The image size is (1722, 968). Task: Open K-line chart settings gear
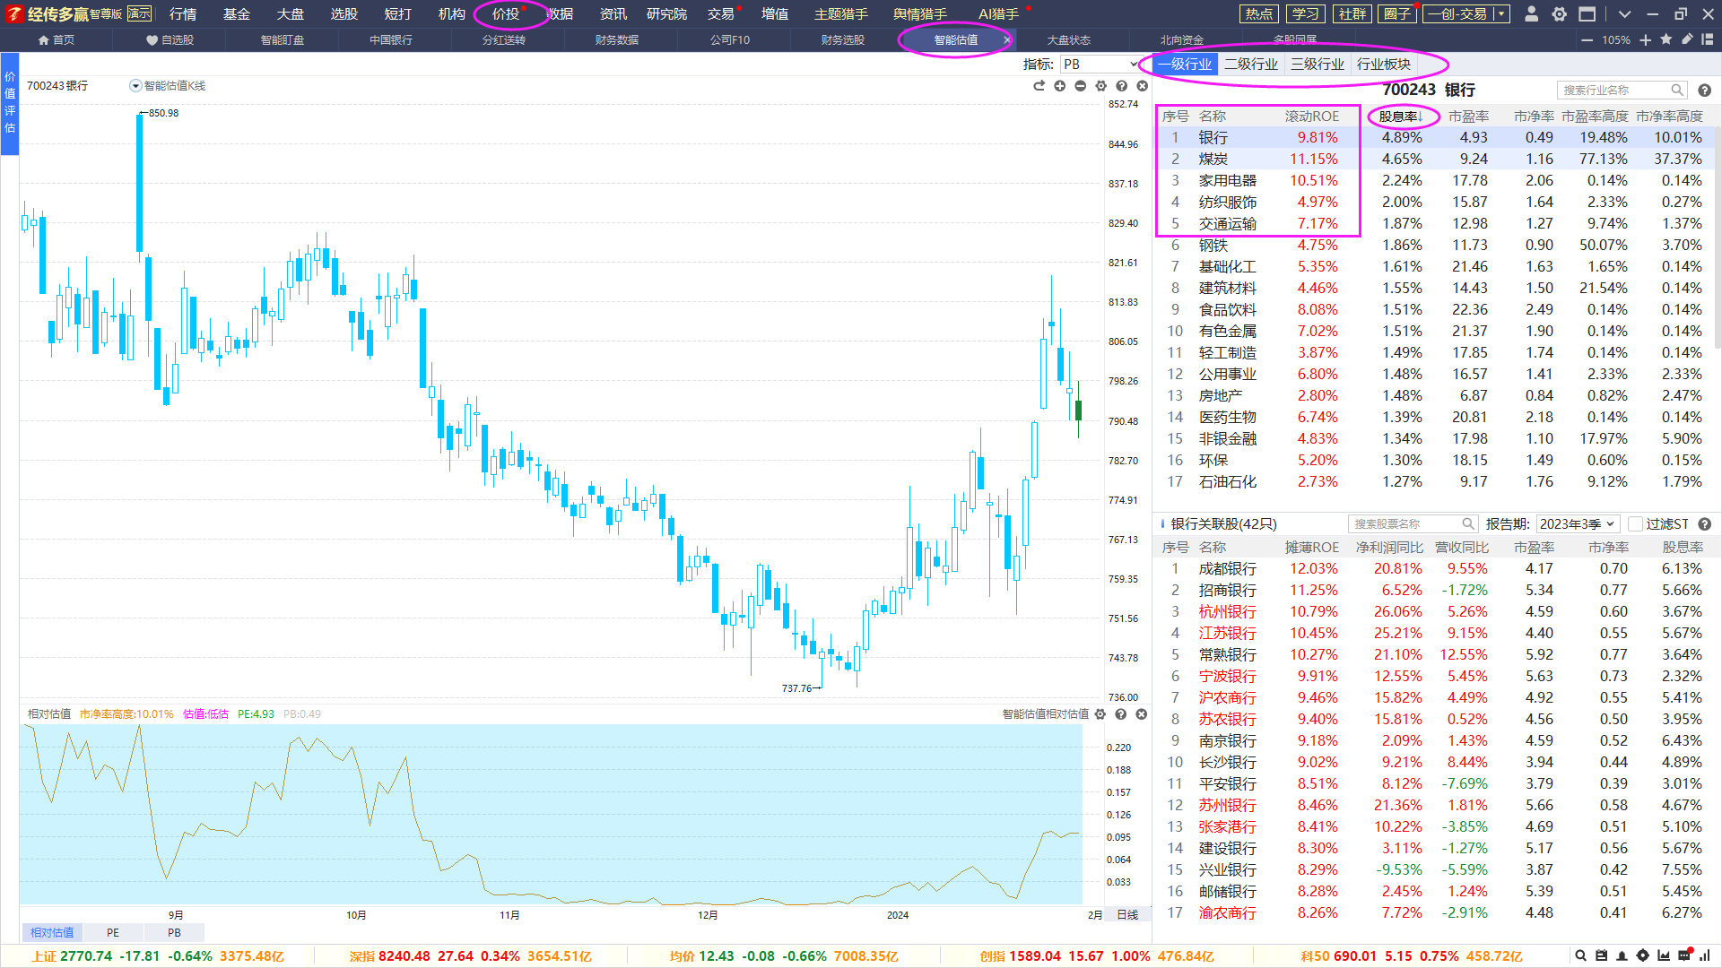(x=1100, y=86)
